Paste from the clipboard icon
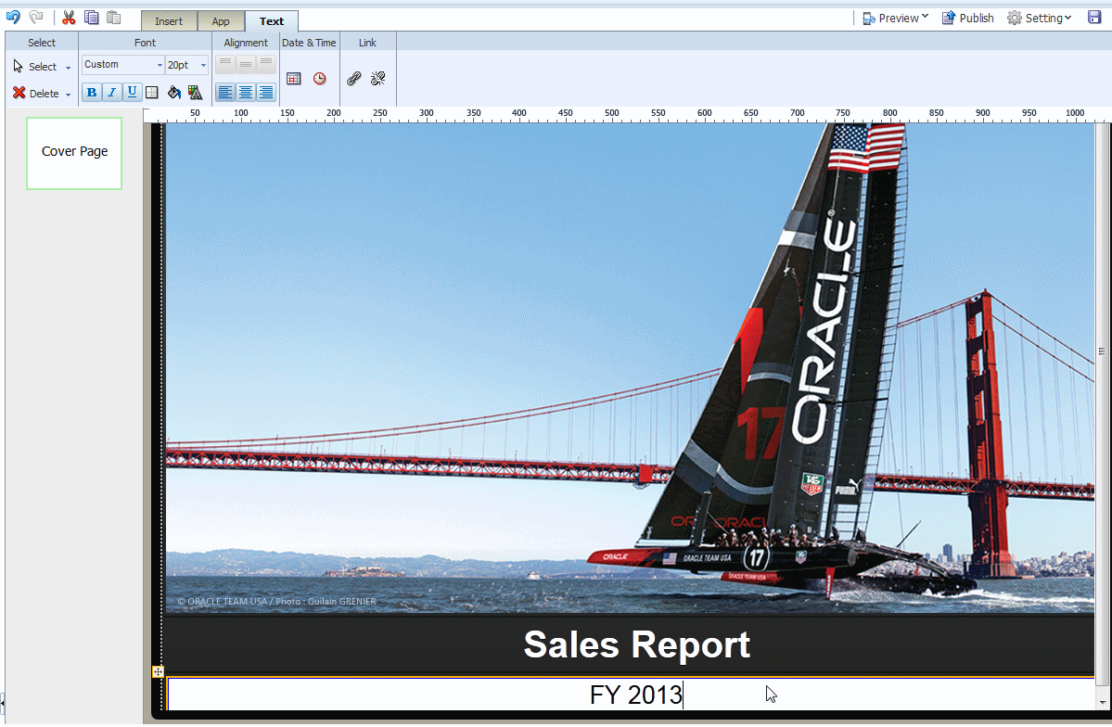This screenshot has height=727, width=1112. 113,17
